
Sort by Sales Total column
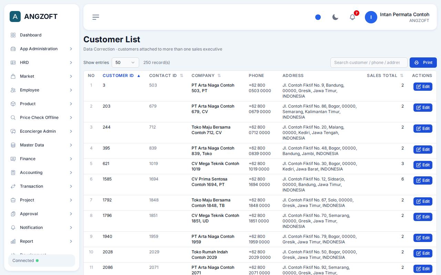point(385,76)
